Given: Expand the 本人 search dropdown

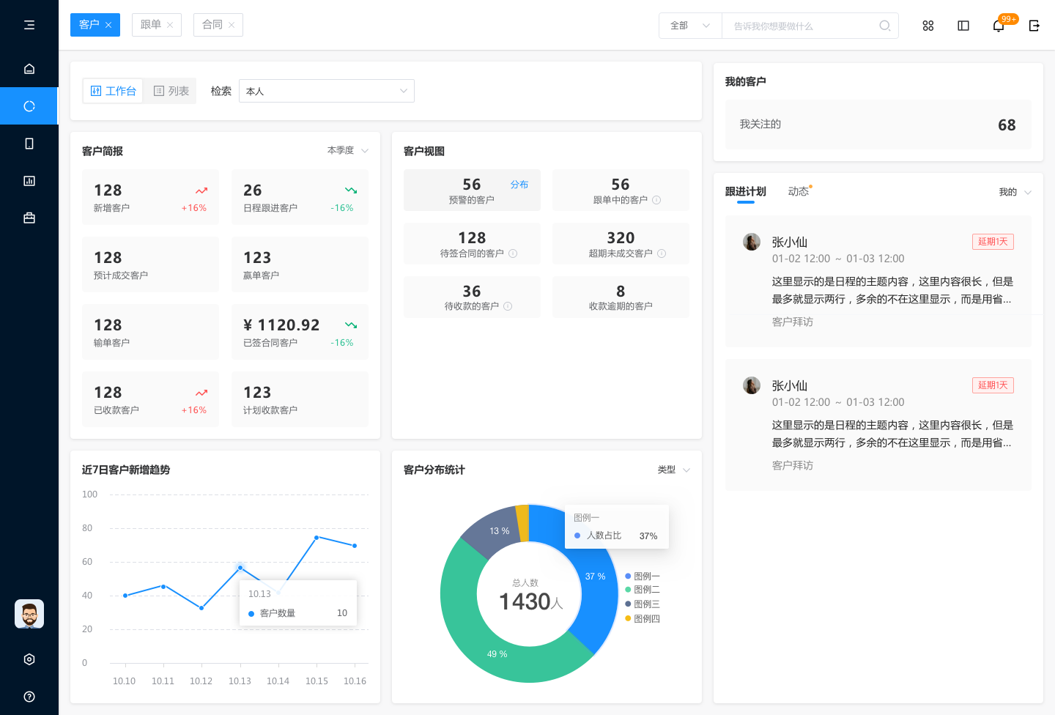Looking at the screenshot, I should point(326,91).
